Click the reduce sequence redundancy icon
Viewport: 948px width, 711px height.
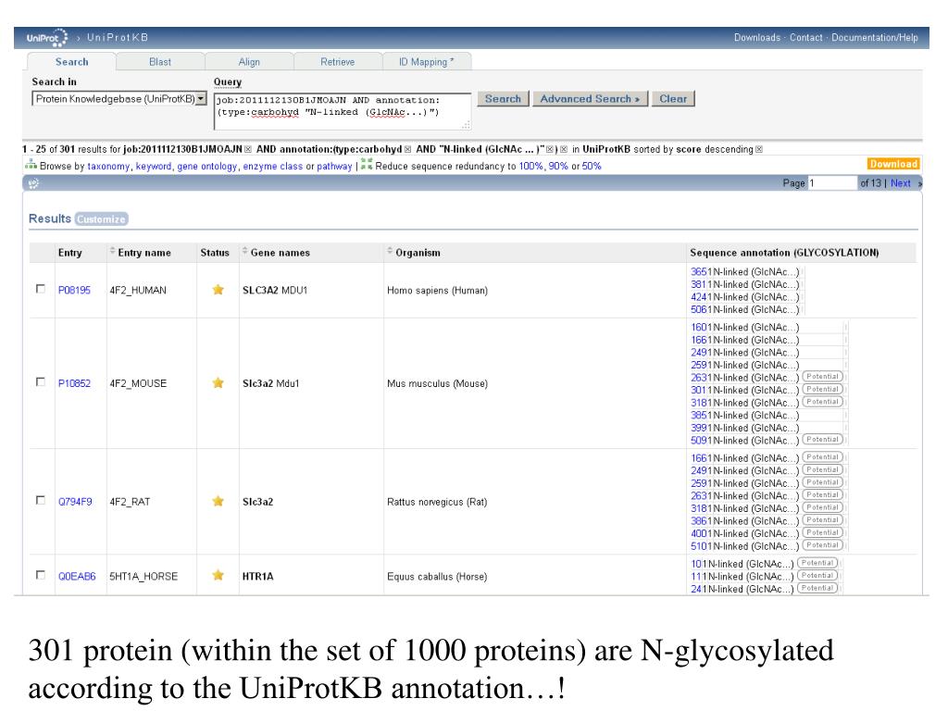367,165
